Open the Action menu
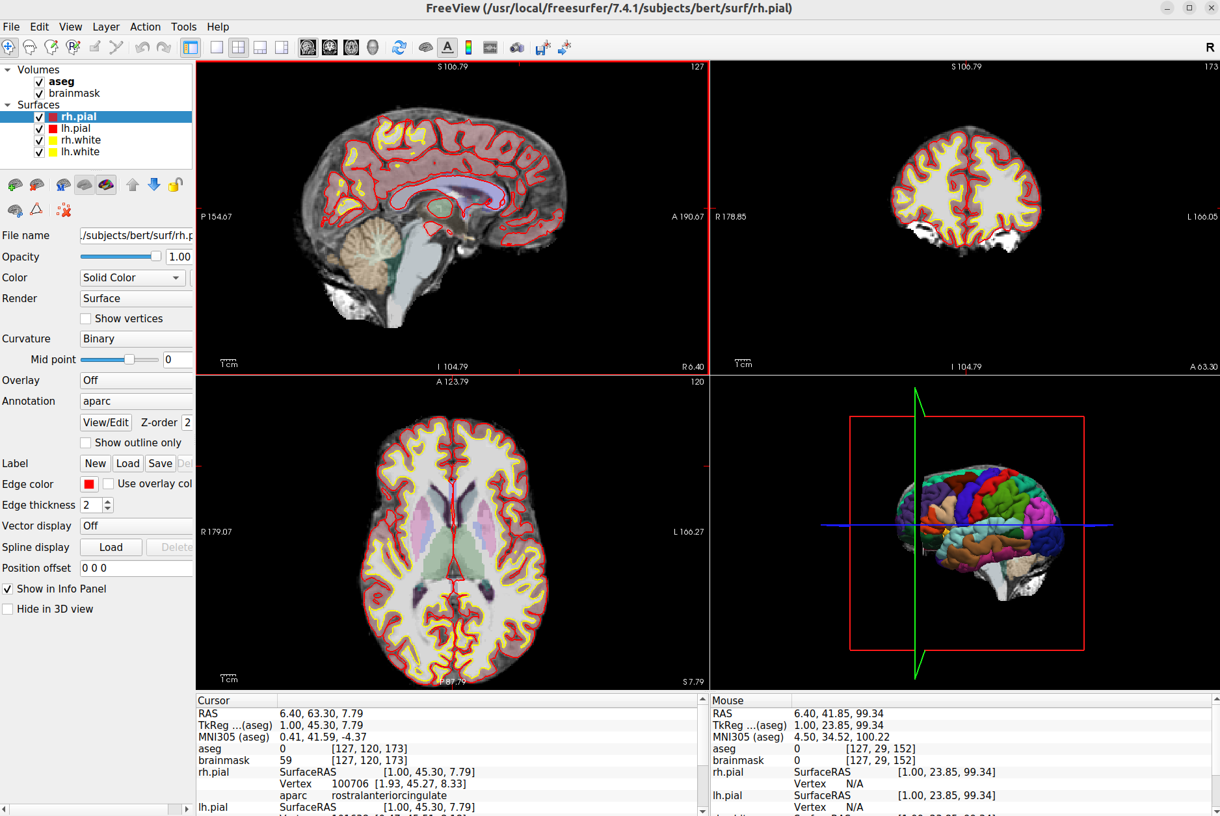The image size is (1220, 816). 145,27
